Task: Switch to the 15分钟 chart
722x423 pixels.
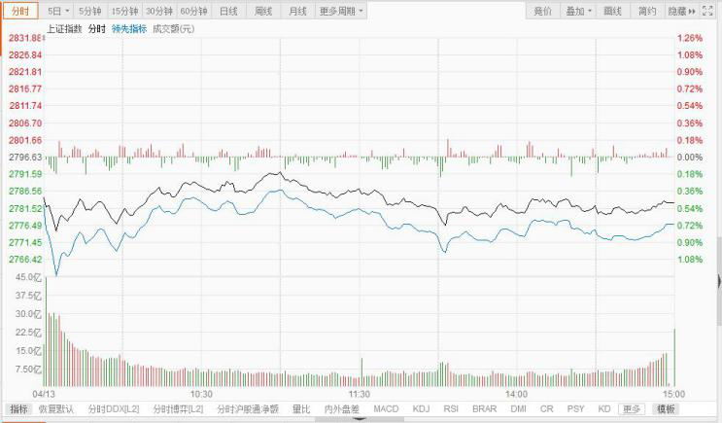Action: point(124,11)
